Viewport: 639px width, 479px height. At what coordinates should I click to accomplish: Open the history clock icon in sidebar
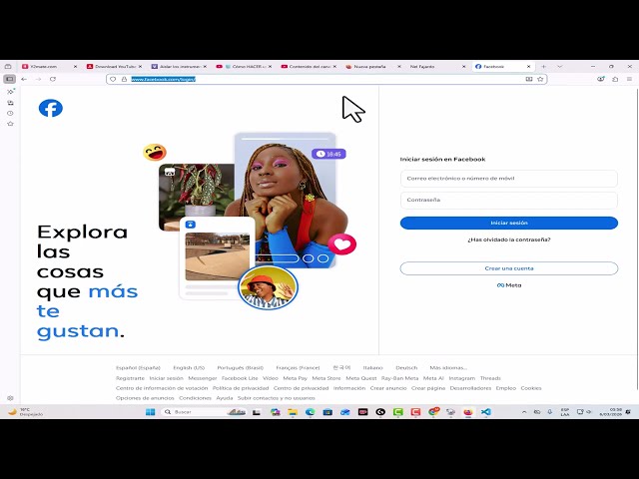coord(10,113)
